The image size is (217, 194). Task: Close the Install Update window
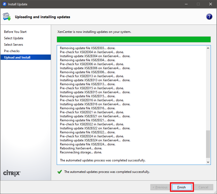(x=211, y=4)
